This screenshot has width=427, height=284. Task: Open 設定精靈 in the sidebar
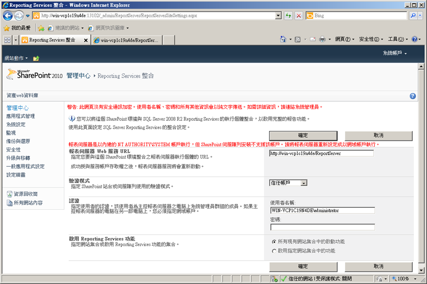[x=16, y=175]
